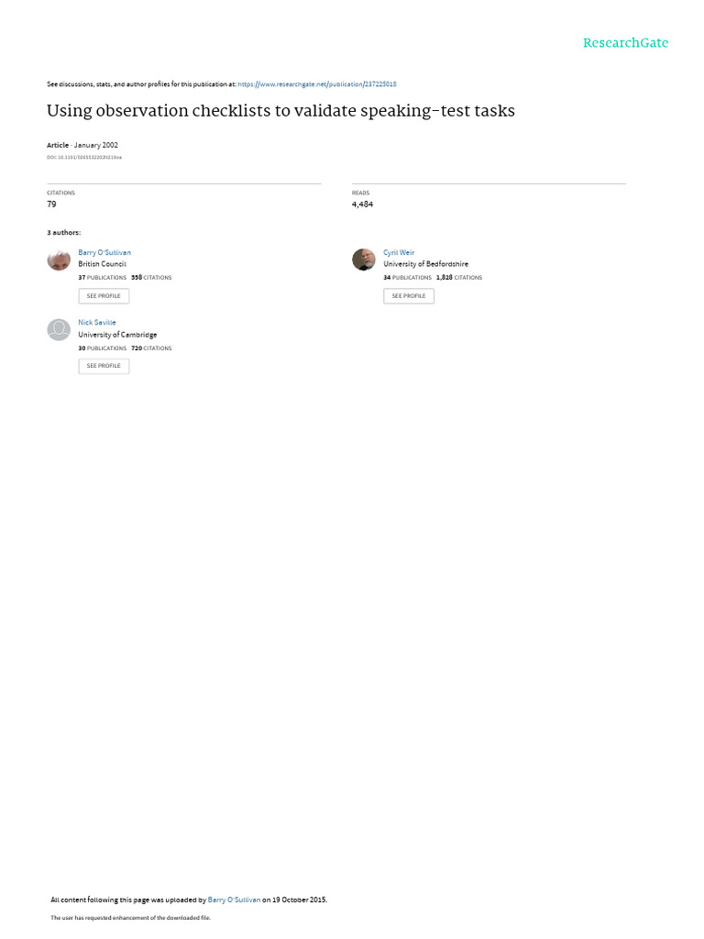Click Nick Saville's 720 citations stat
Viewport: 704px width, 939px height.
pyautogui.click(x=151, y=348)
